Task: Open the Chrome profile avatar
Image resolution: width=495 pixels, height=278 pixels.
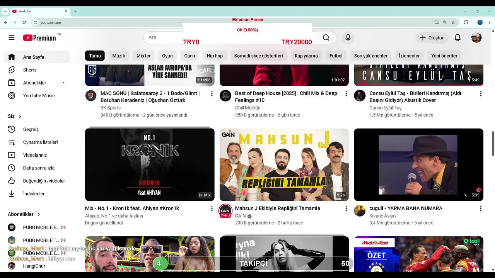Action: (480, 22)
